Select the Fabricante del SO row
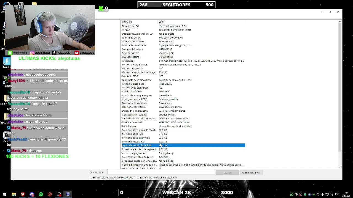 pyautogui.click(x=183, y=38)
